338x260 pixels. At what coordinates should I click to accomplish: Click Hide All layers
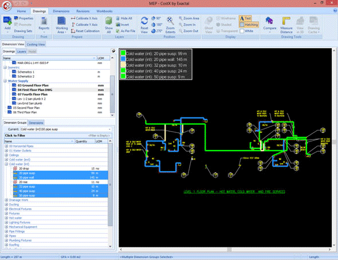(x=124, y=18)
